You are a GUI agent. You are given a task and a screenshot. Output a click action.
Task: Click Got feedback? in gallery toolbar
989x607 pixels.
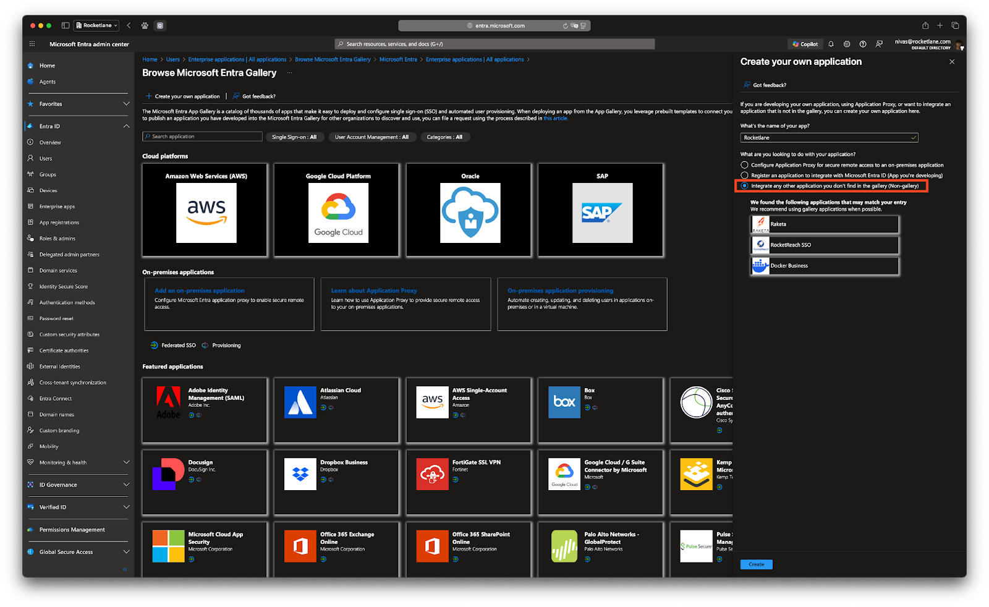click(x=255, y=96)
